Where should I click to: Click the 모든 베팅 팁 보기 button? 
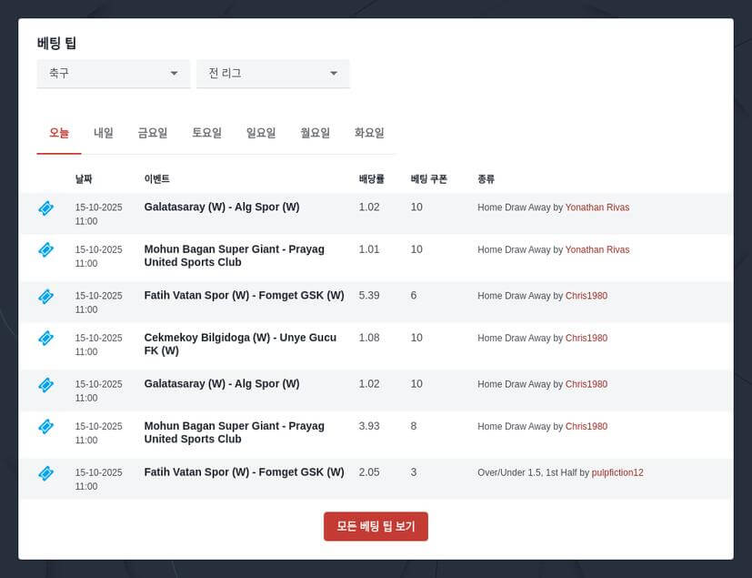(376, 526)
